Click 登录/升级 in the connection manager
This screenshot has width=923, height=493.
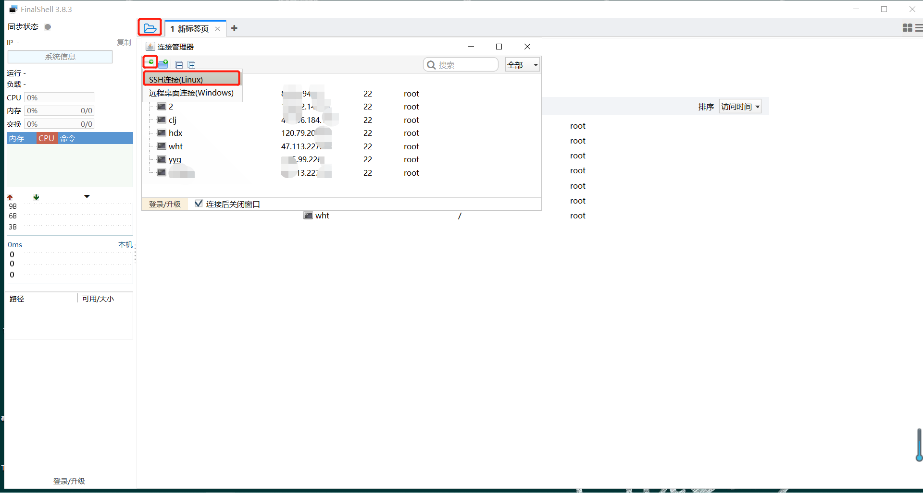coord(164,204)
